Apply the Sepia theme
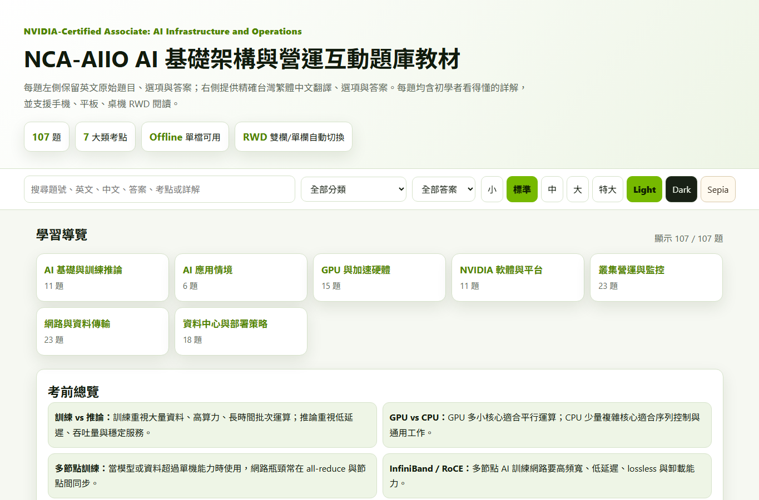Image resolution: width=759 pixels, height=500 pixels. pyautogui.click(x=718, y=189)
